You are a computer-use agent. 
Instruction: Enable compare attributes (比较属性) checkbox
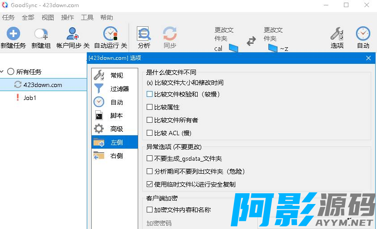coord(149,107)
